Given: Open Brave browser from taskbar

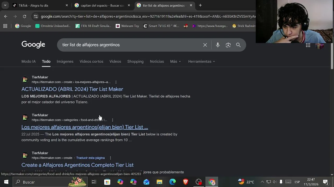Looking at the screenshot, I should [186, 182].
